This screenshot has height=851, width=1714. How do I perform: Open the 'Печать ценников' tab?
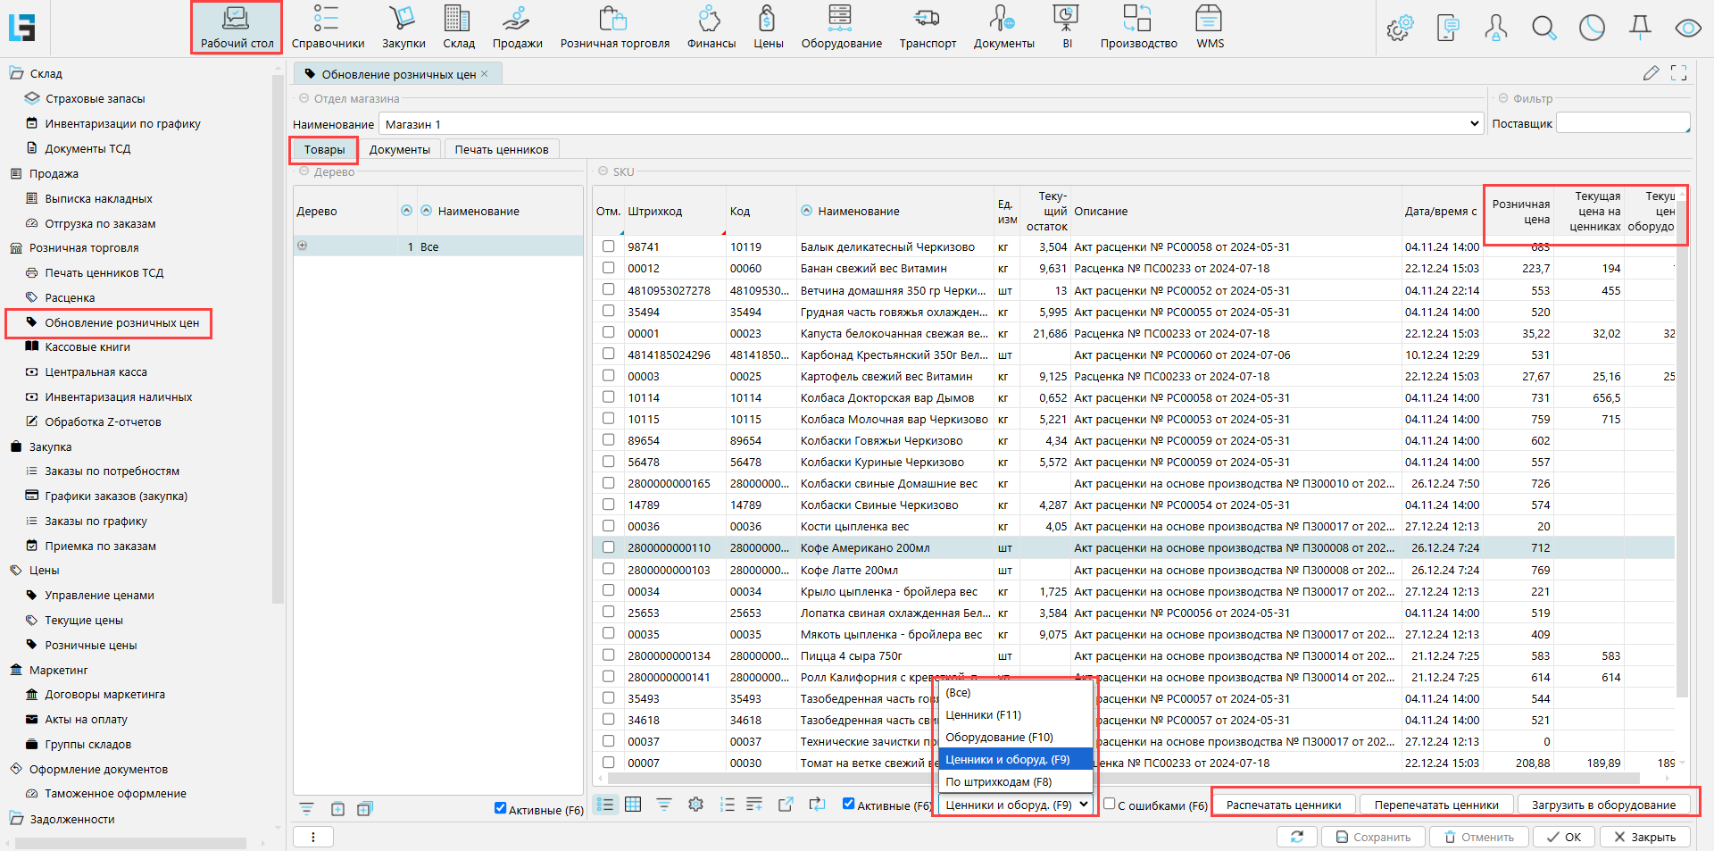point(501,149)
